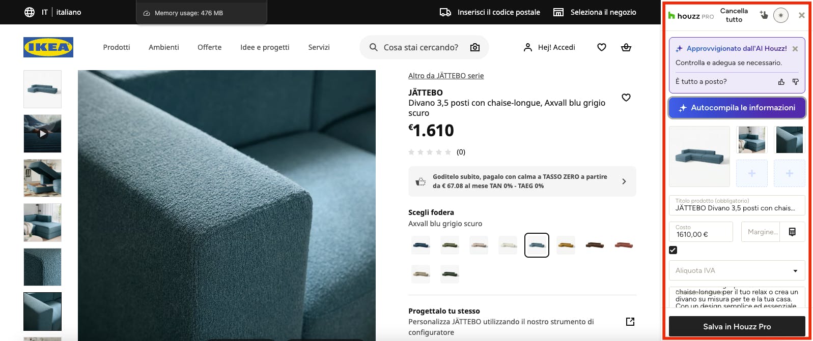The image size is (813, 341).
Task: Select the living room sofa thumbnail in IKEA gallery
Action: tap(43, 223)
